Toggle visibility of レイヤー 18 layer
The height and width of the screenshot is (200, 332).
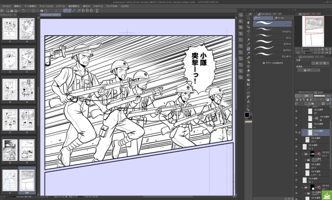click(x=296, y=173)
